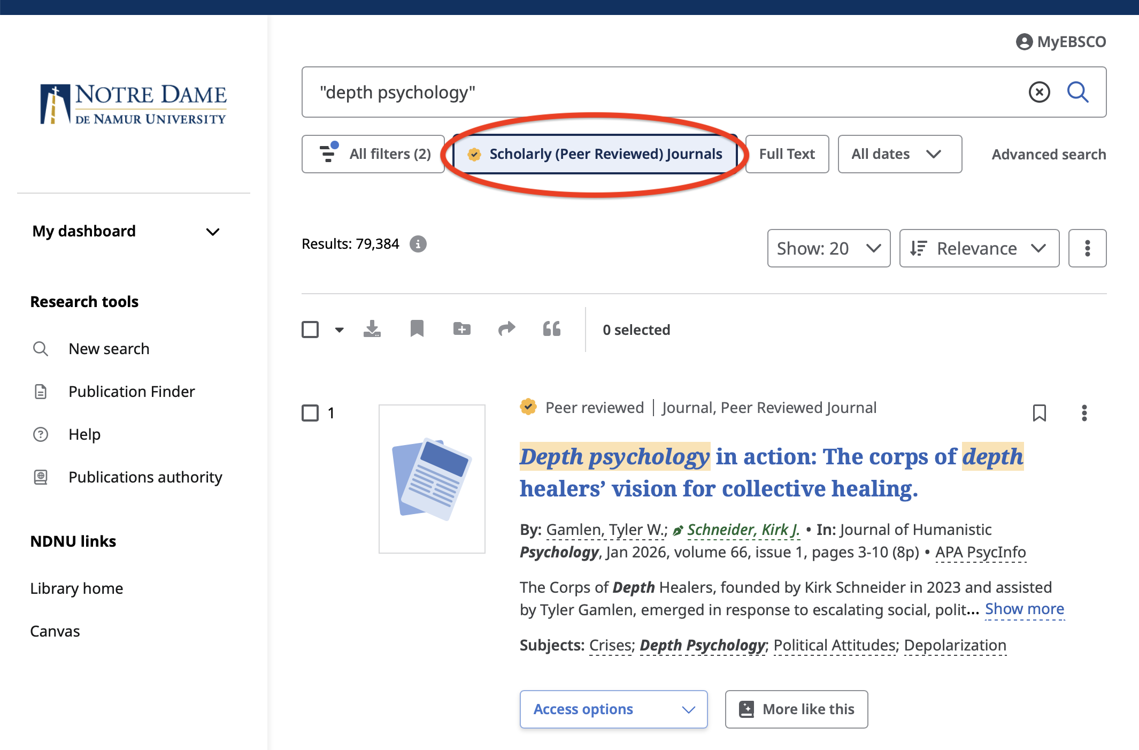Open the Access options dropdown
This screenshot has width=1139, height=750.
pyautogui.click(x=614, y=709)
